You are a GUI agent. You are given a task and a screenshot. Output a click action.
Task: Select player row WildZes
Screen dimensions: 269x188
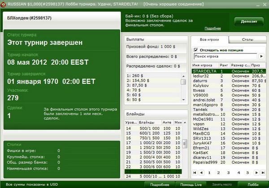tap(229, 129)
